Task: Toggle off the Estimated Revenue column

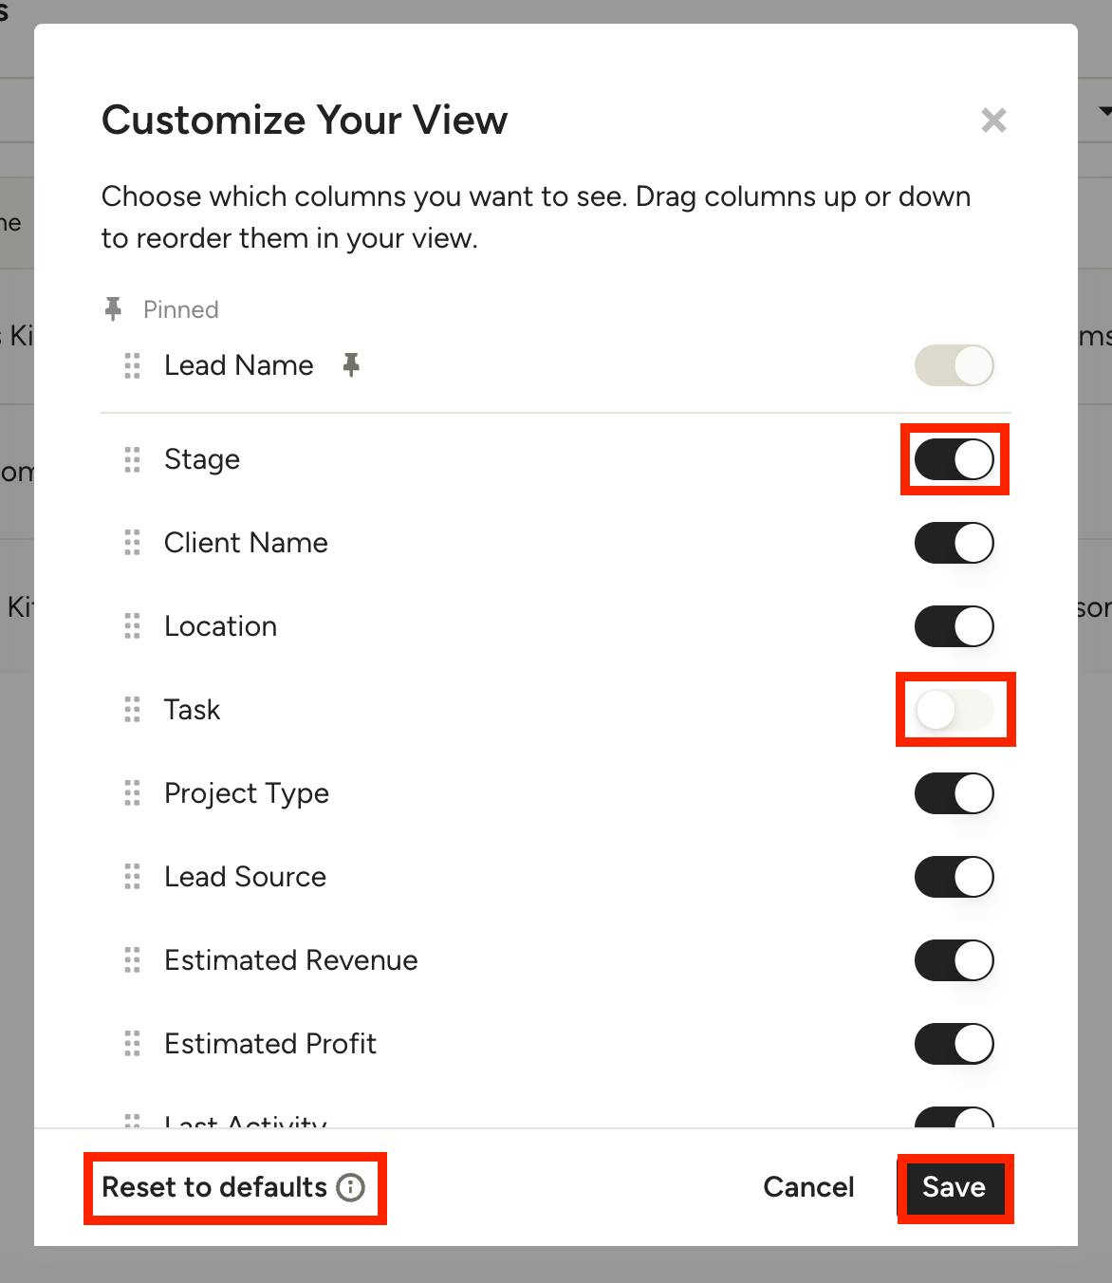Action: click(x=954, y=960)
